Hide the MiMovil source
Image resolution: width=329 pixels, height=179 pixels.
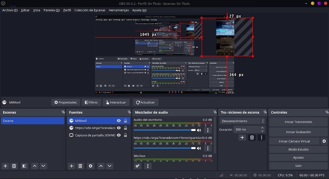click(119, 121)
